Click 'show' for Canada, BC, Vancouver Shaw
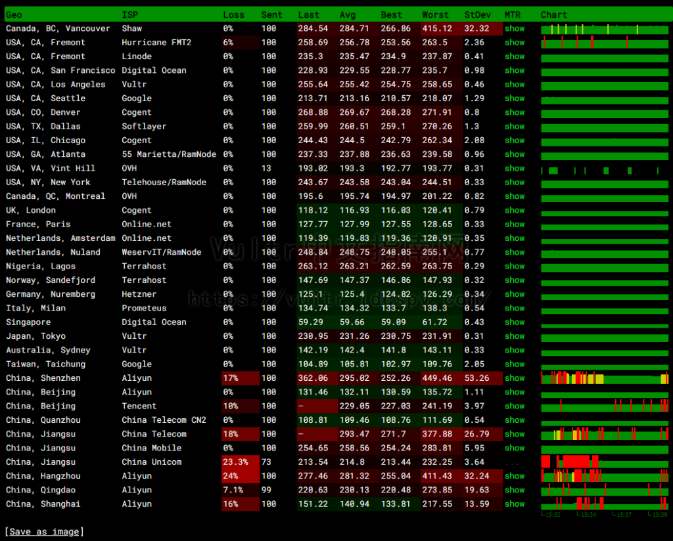The height and width of the screenshot is (541, 673). (x=515, y=28)
